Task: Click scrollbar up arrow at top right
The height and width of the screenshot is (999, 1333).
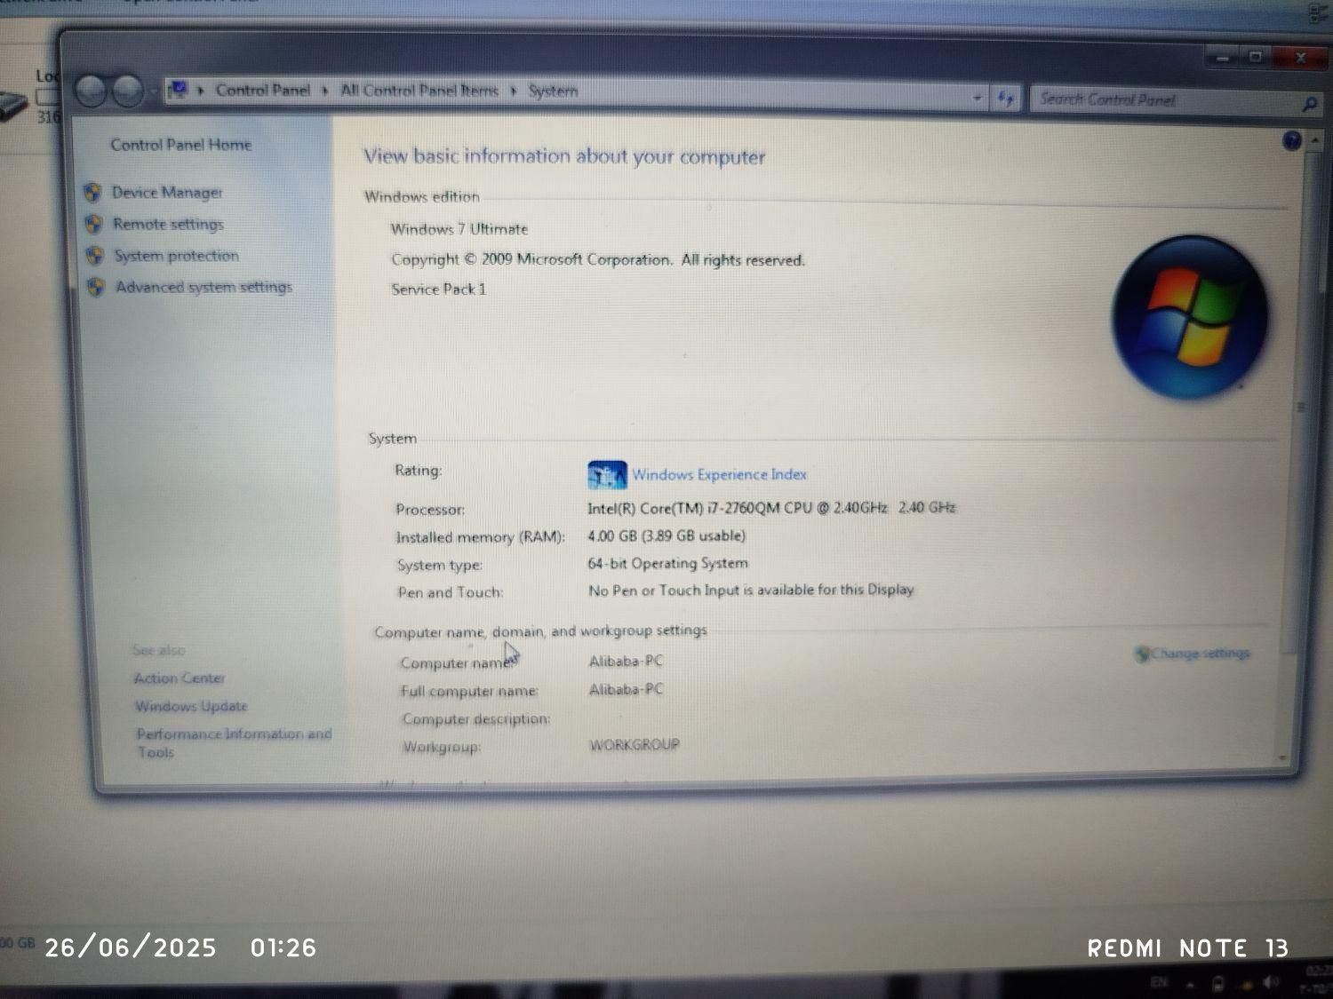Action: point(1313,140)
